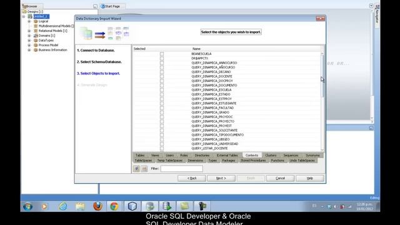Expand the DataTypes node
Screen dimensions: 400x225
[x=29, y=40]
